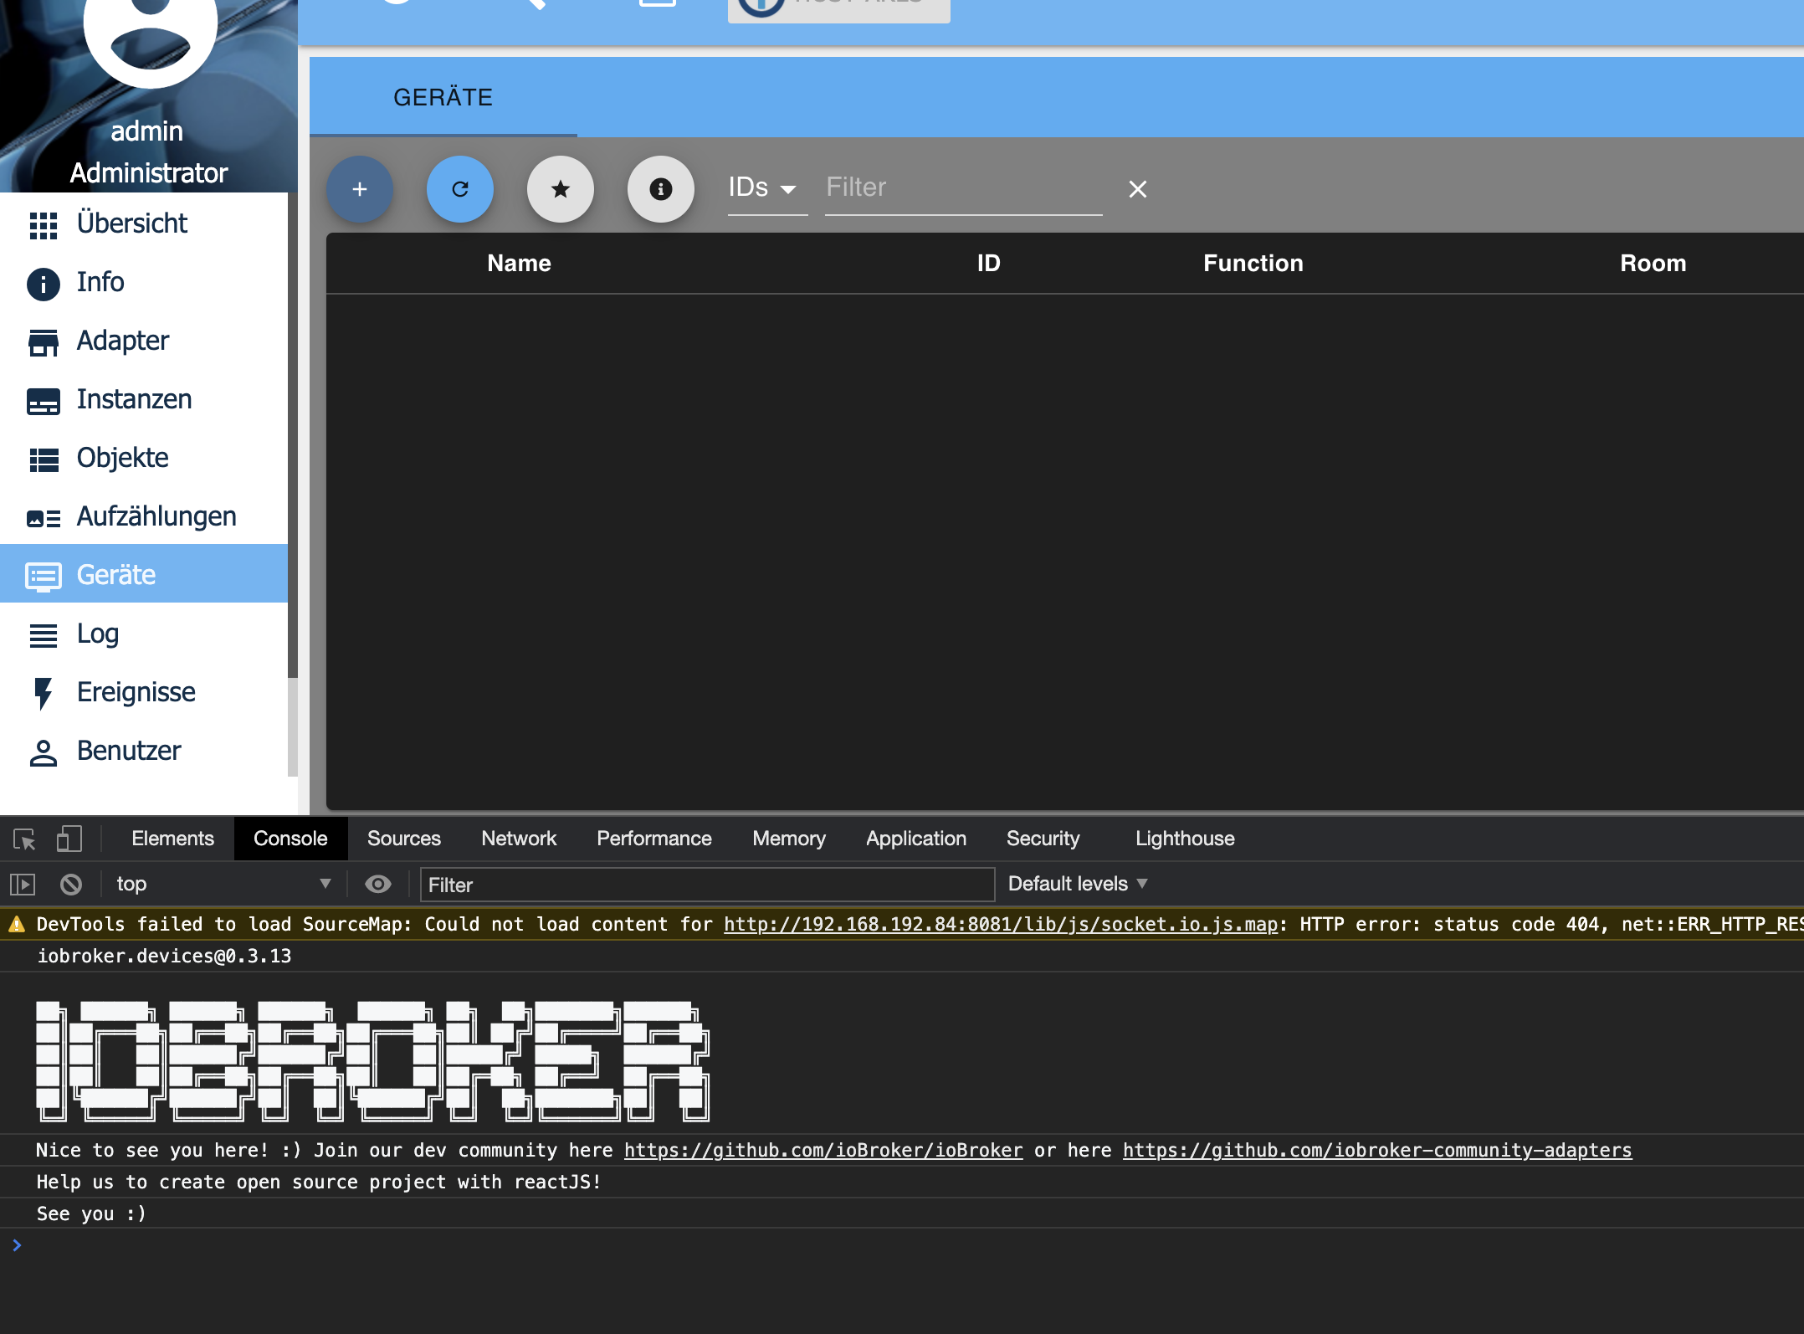
Task: Open the Ereignisse section
Action: click(135, 692)
